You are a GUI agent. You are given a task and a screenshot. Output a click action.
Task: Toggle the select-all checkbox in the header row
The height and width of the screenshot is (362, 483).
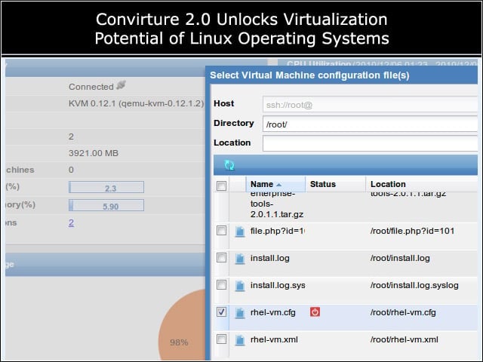(221, 186)
